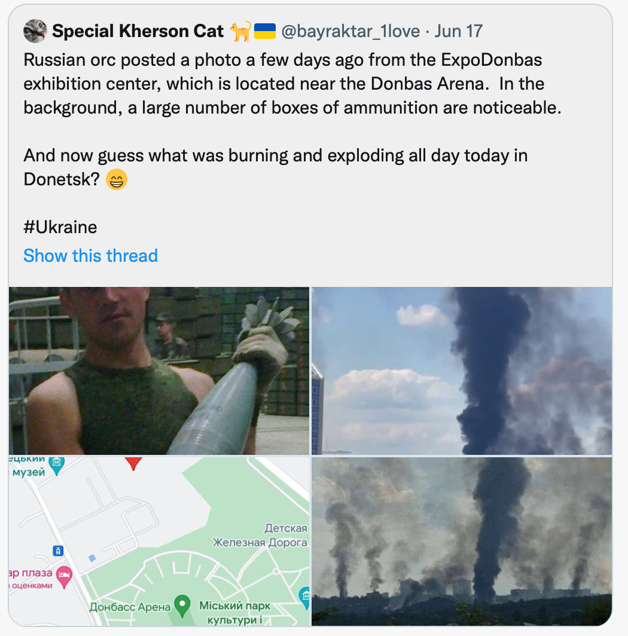Viewport: 628px width, 636px height.
Task: Open the Special Kherson Cat display name
Action: (138, 31)
